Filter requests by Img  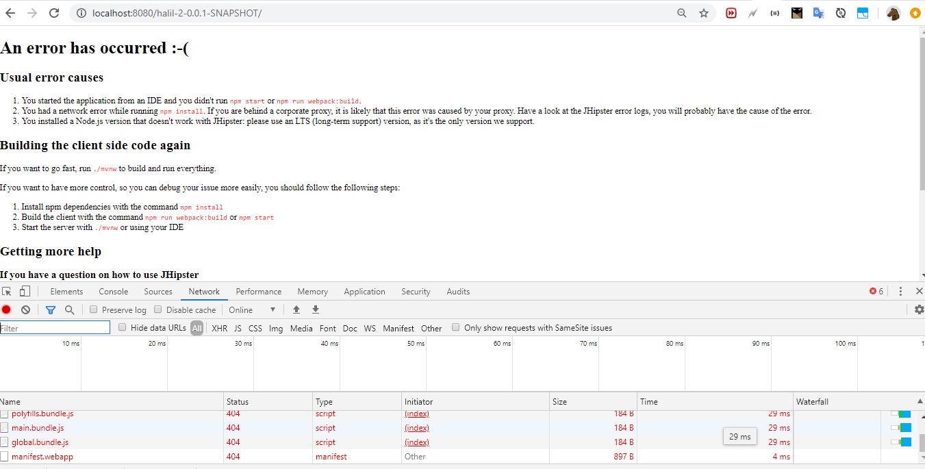(x=276, y=328)
